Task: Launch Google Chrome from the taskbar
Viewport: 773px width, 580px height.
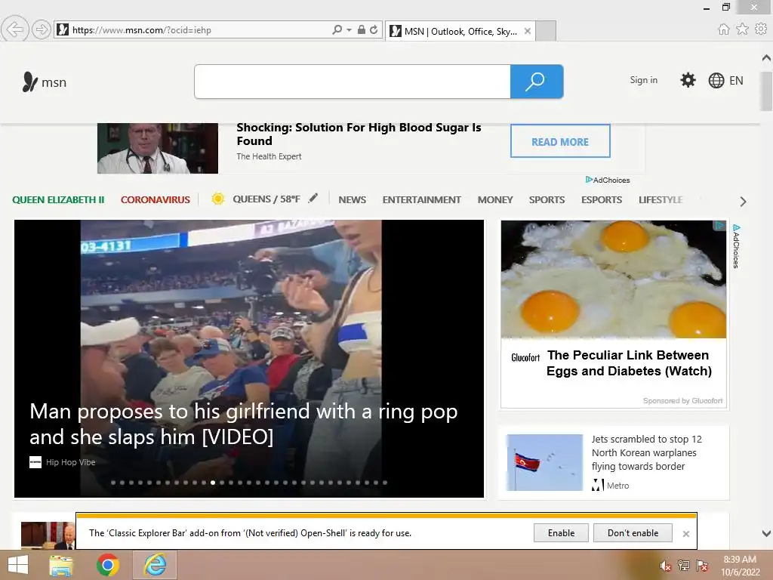Action: point(108,565)
